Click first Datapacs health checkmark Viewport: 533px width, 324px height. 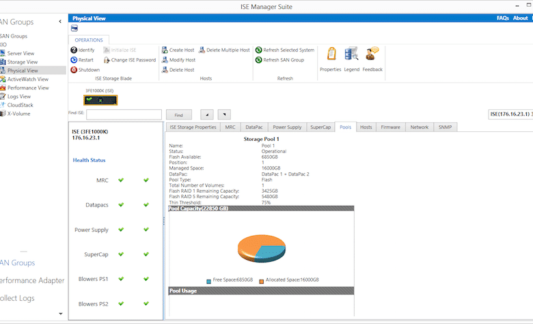pyautogui.click(x=121, y=204)
